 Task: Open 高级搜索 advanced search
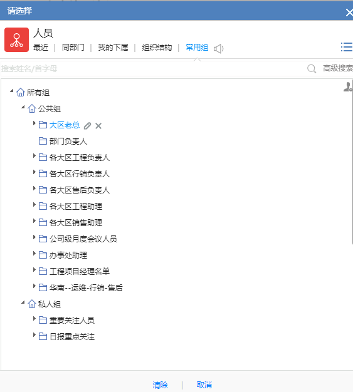338,68
